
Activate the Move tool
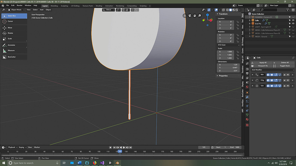[x=14, y=28]
